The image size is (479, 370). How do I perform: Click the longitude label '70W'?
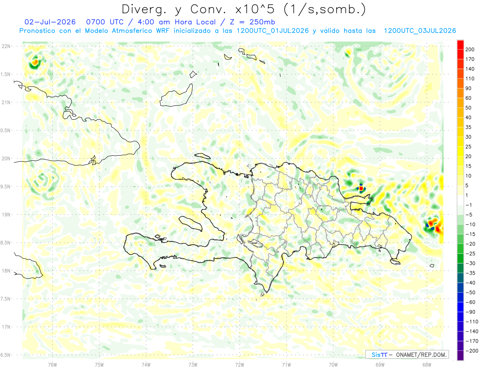pyautogui.click(x=333, y=364)
